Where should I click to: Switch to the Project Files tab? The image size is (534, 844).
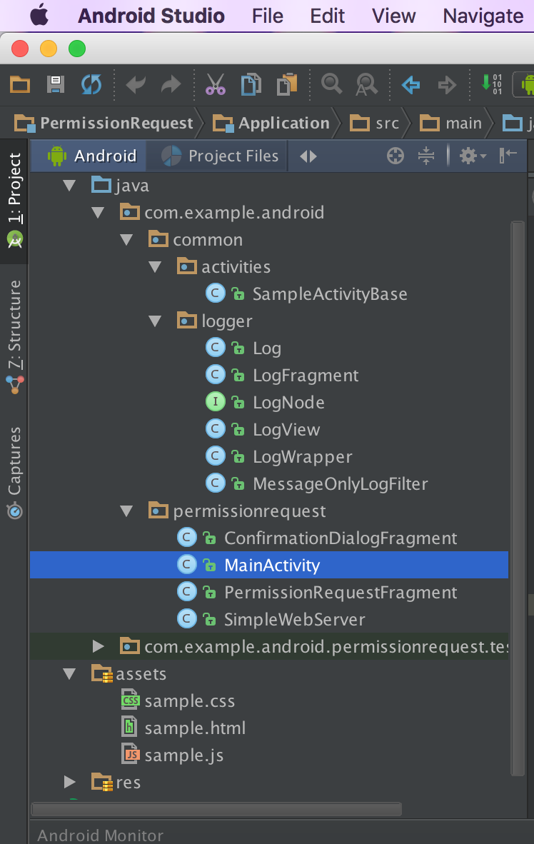220,156
